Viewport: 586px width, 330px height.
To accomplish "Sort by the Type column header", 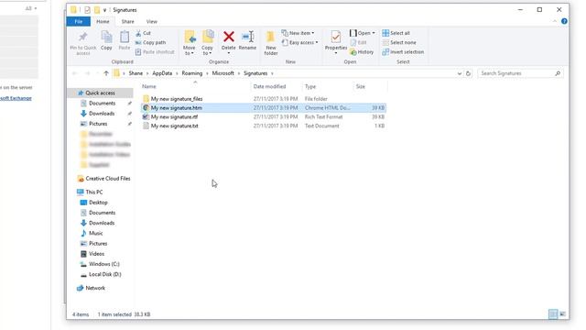I will (x=327, y=86).
